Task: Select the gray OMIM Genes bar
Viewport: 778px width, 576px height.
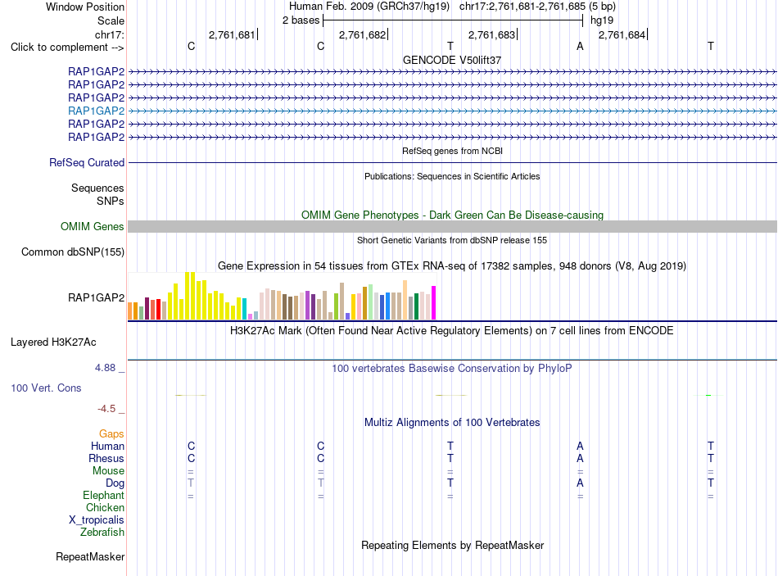Action: [452, 226]
